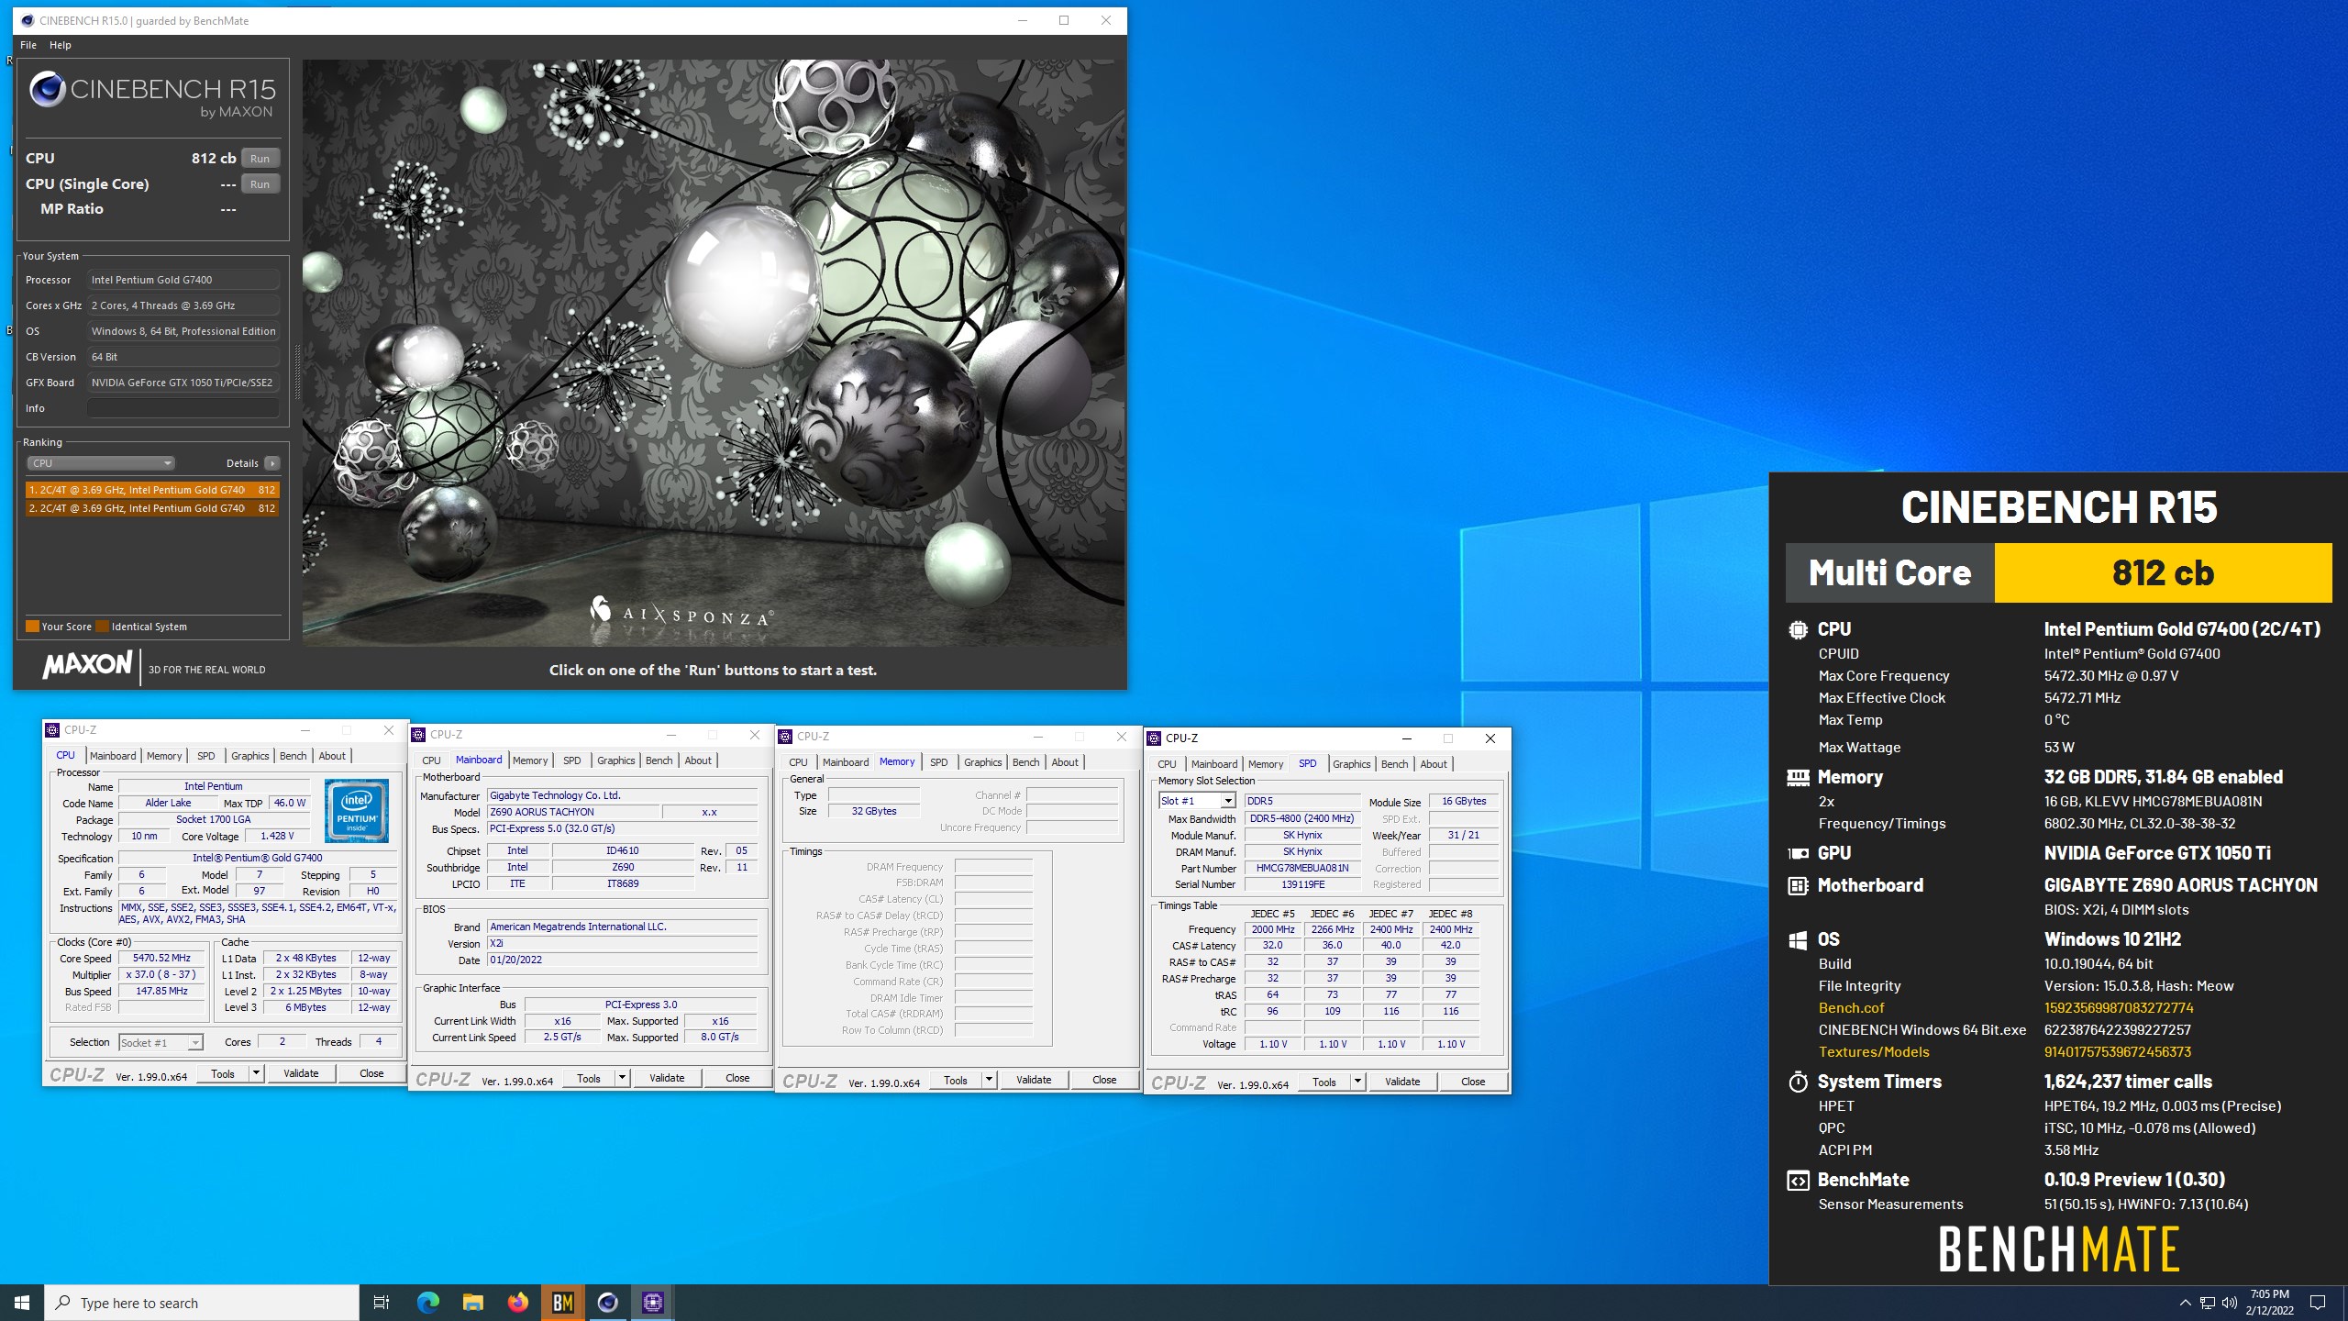This screenshot has width=2348, height=1321.
Task: Click Close in the Memory CPU-Z window
Action: tap(1104, 1080)
